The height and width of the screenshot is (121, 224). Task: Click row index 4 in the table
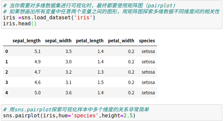tap(7, 93)
